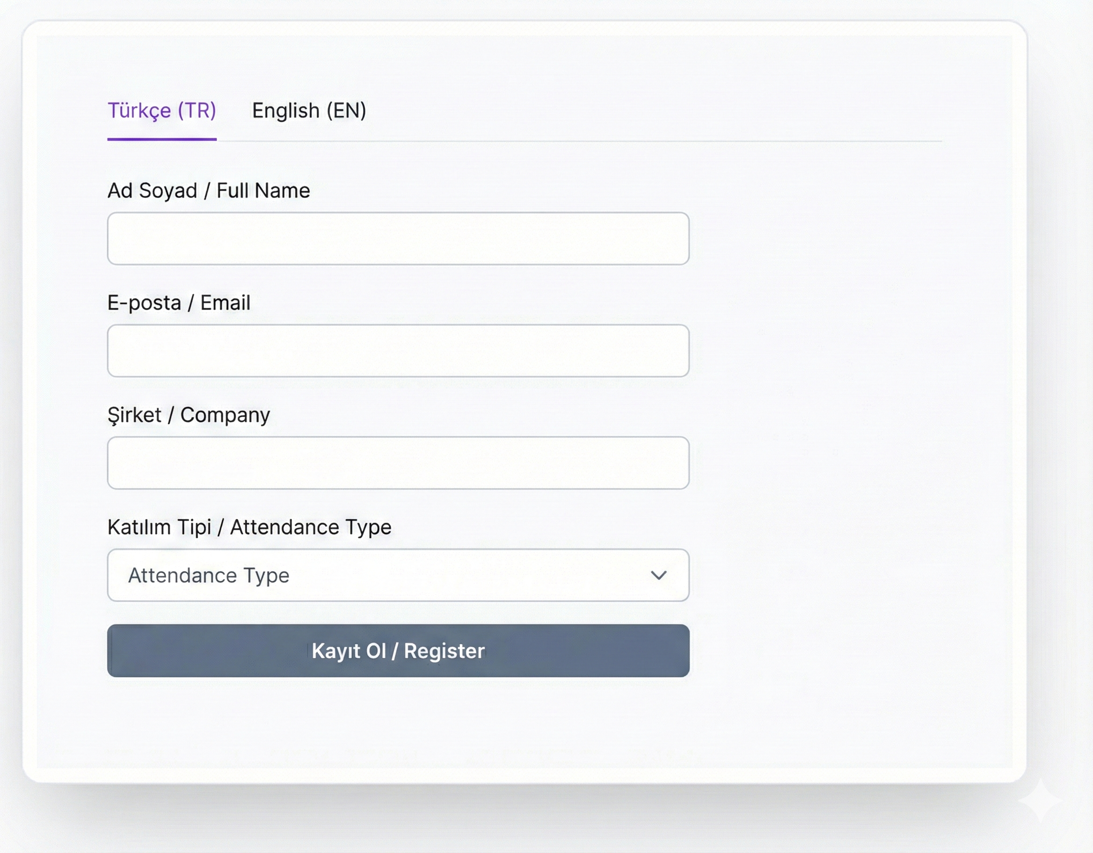Click the "Şirket / Company" label text
Screen dimensions: 1093x853
click(189, 415)
